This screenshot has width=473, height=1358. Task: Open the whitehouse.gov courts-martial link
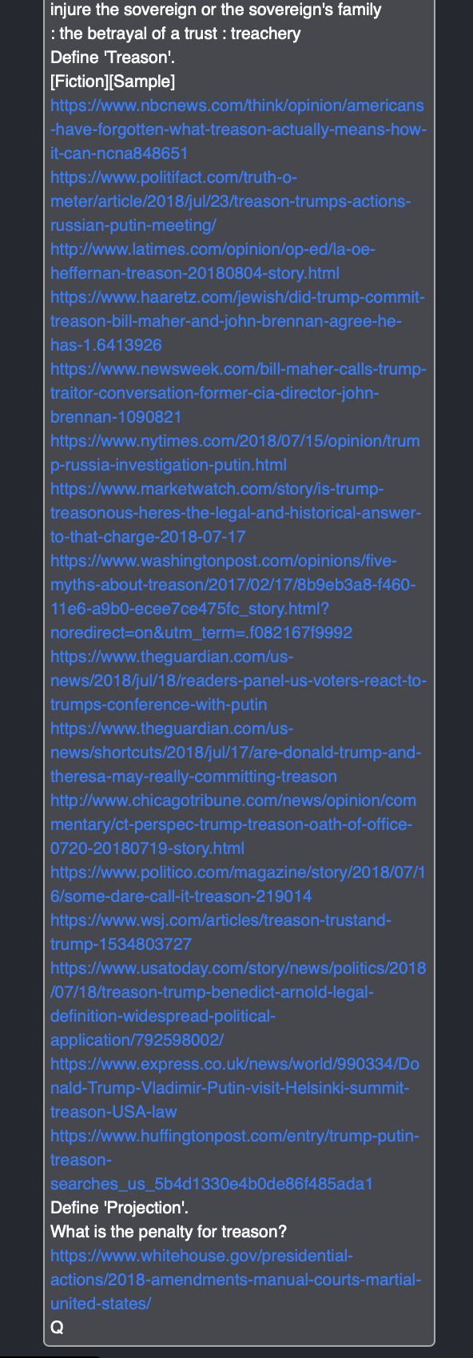[x=236, y=1280]
